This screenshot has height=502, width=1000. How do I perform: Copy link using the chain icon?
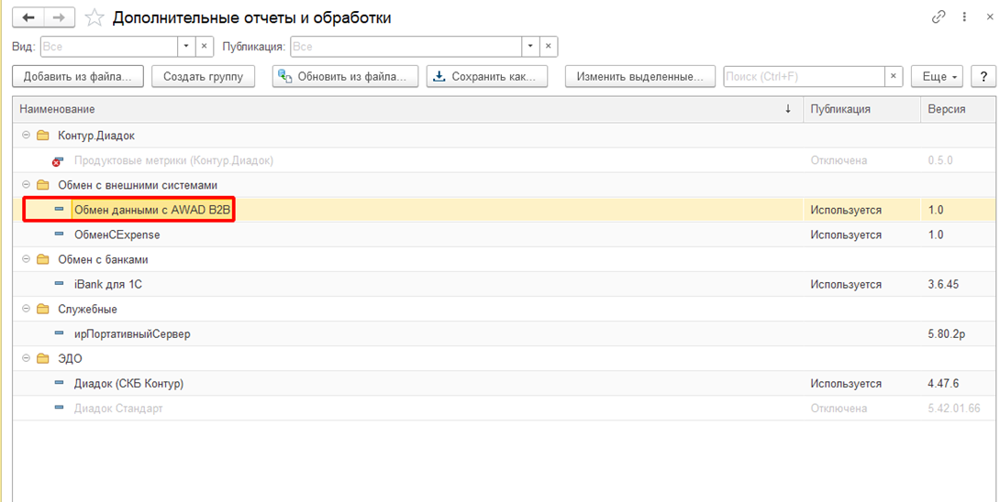[939, 17]
